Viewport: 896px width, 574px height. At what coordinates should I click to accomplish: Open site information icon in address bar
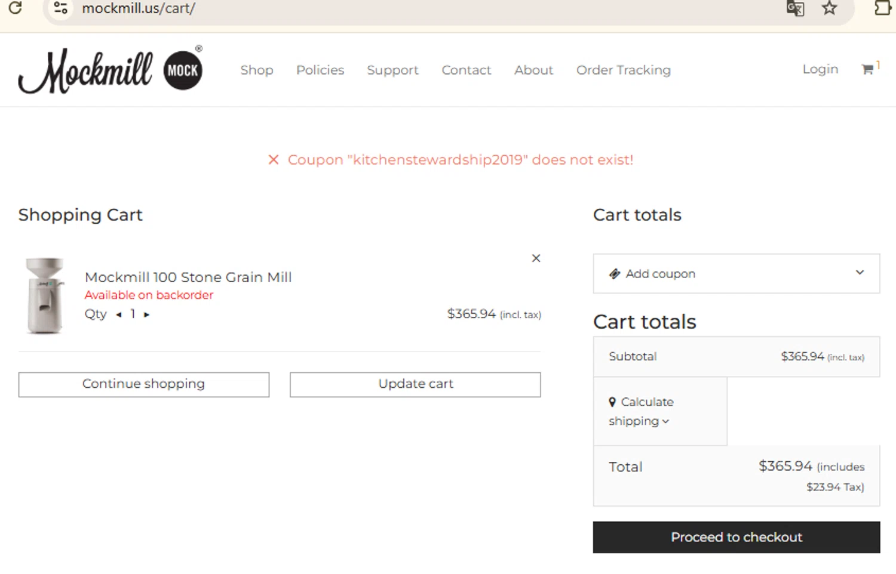[x=60, y=8]
